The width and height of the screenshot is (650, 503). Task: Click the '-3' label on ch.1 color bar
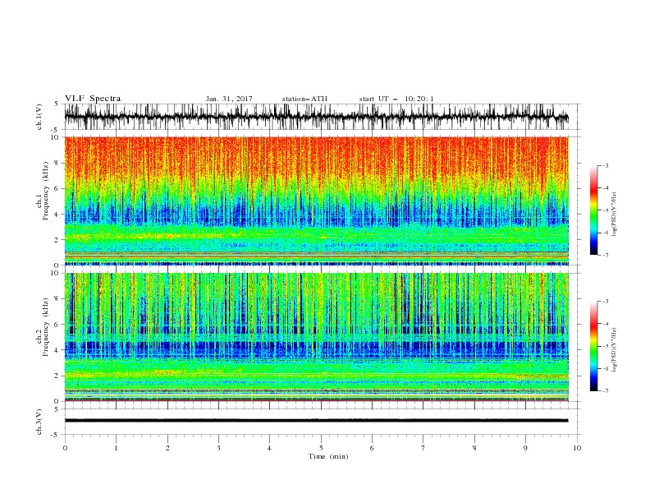[605, 165]
